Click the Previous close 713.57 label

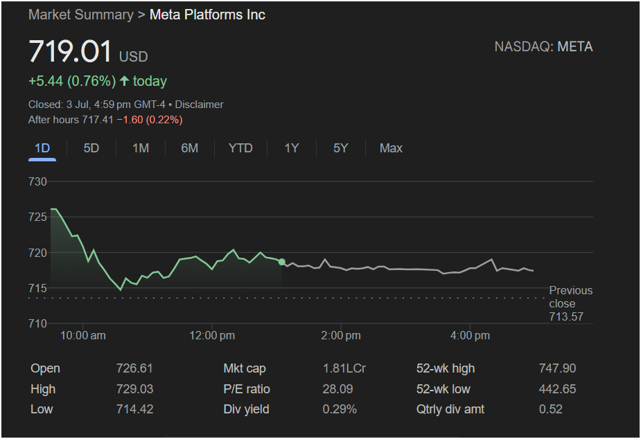pos(571,303)
